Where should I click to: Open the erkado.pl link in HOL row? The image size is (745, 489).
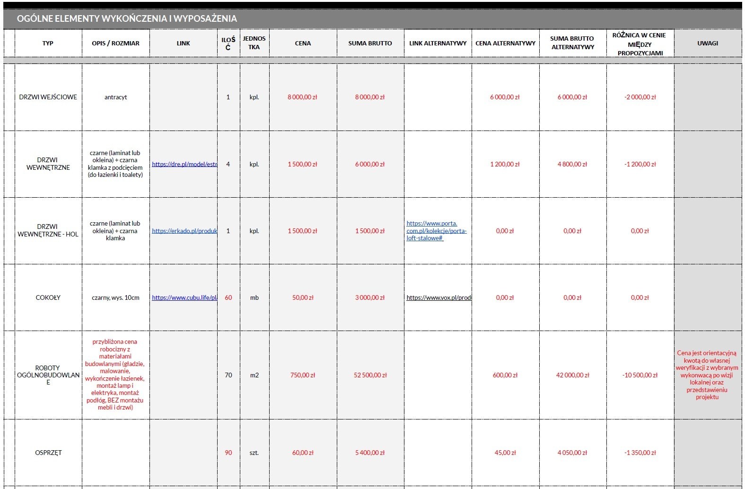coord(184,231)
